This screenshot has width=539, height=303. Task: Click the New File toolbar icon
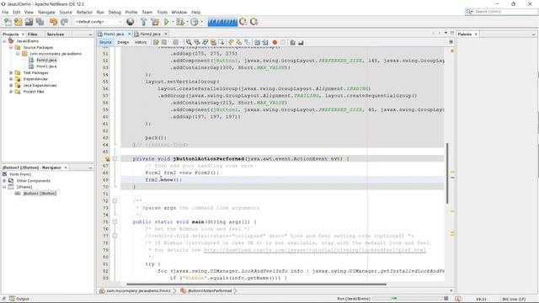[8, 22]
